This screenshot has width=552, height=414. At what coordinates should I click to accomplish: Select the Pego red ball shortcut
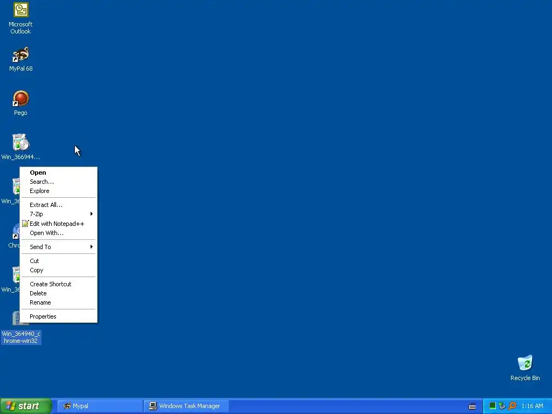(x=20, y=99)
